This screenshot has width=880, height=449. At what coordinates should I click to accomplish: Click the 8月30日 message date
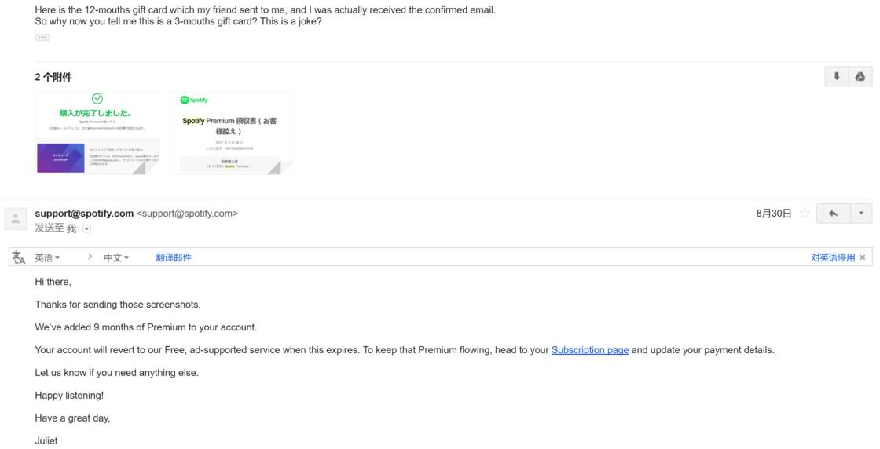773,214
